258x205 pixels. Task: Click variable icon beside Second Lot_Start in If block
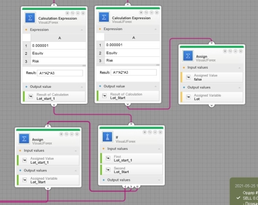click(x=108, y=170)
